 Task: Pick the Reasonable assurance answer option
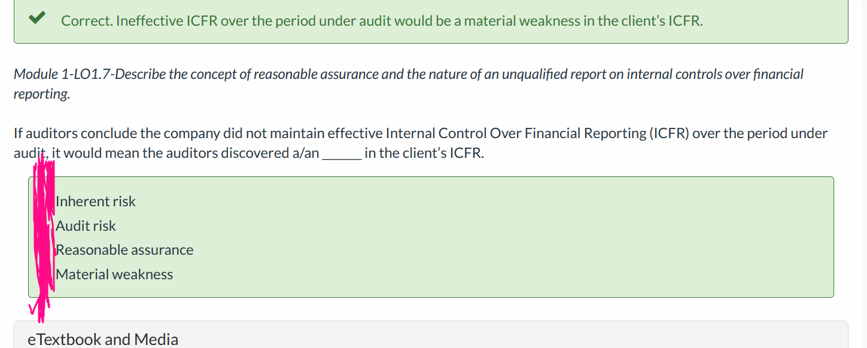[x=124, y=250]
